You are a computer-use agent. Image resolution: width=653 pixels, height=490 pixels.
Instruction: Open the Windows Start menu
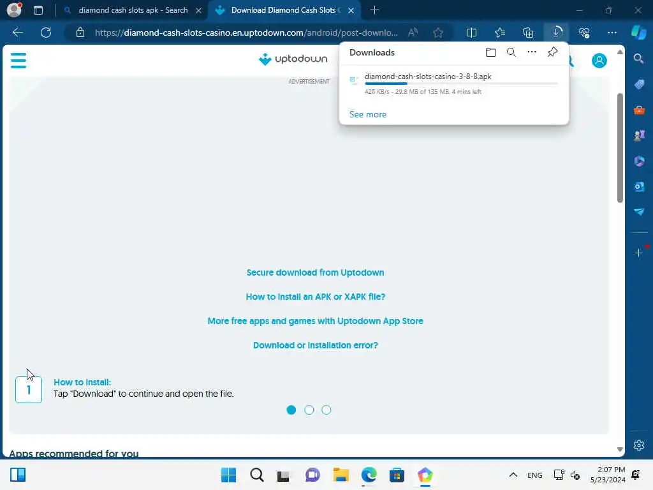(x=228, y=475)
